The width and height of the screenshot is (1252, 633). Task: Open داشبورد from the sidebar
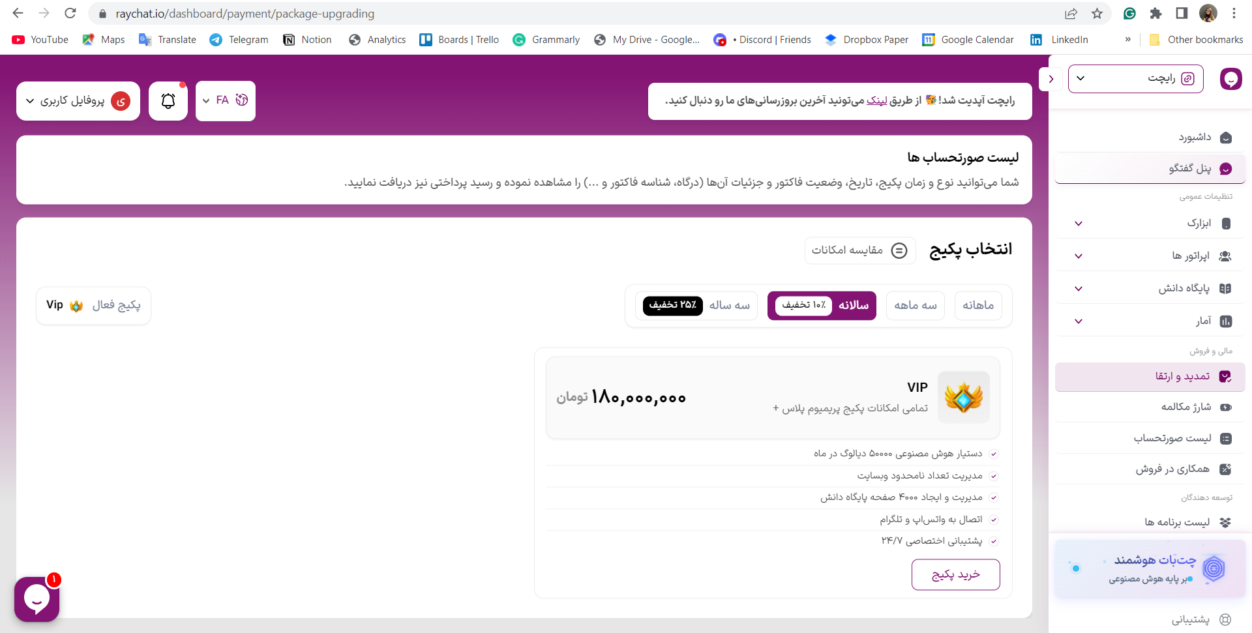coord(1150,137)
